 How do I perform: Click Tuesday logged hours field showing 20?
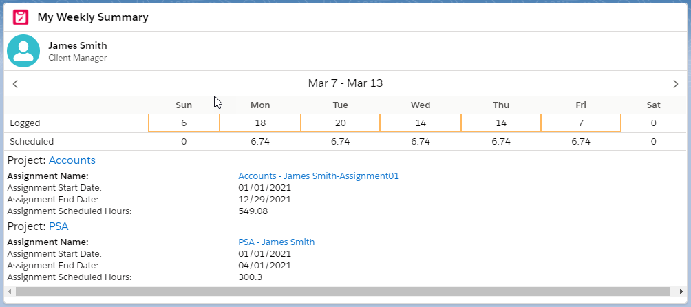(340, 123)
